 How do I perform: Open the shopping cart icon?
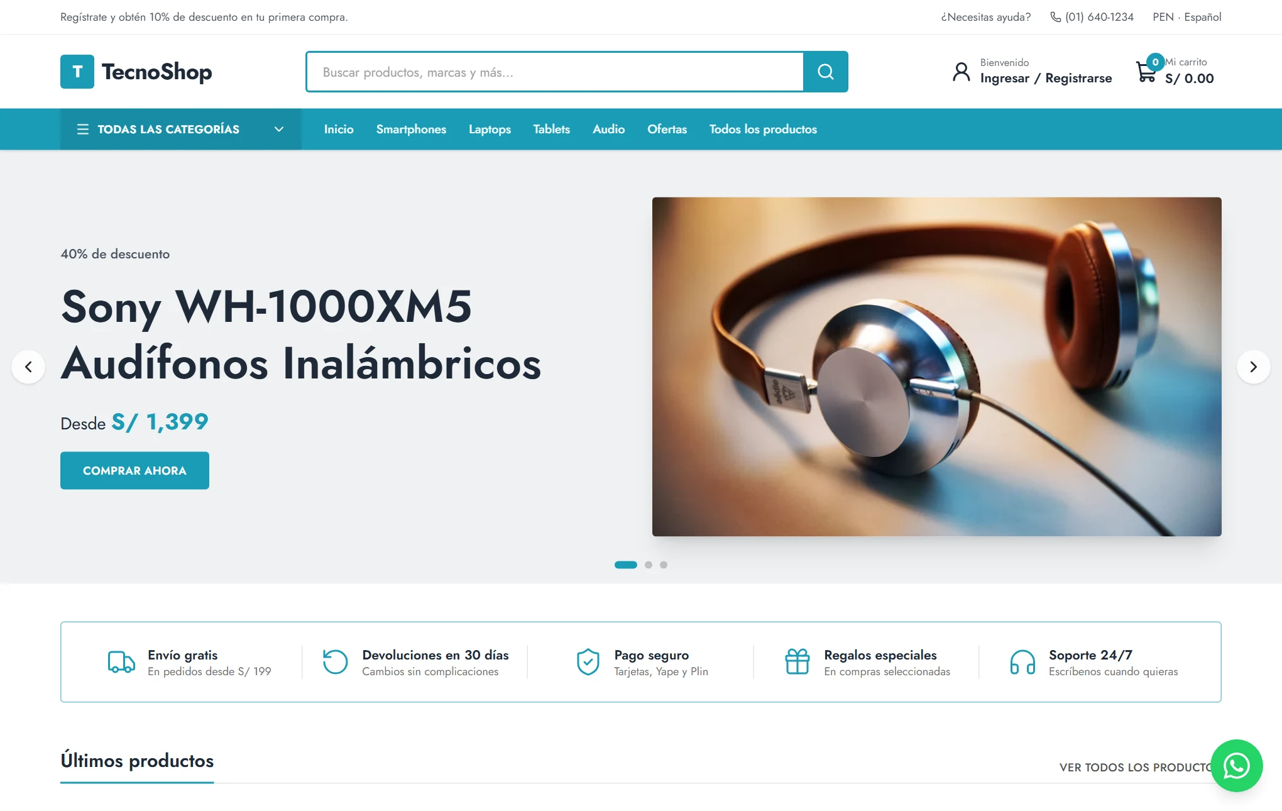(1146, 72)
